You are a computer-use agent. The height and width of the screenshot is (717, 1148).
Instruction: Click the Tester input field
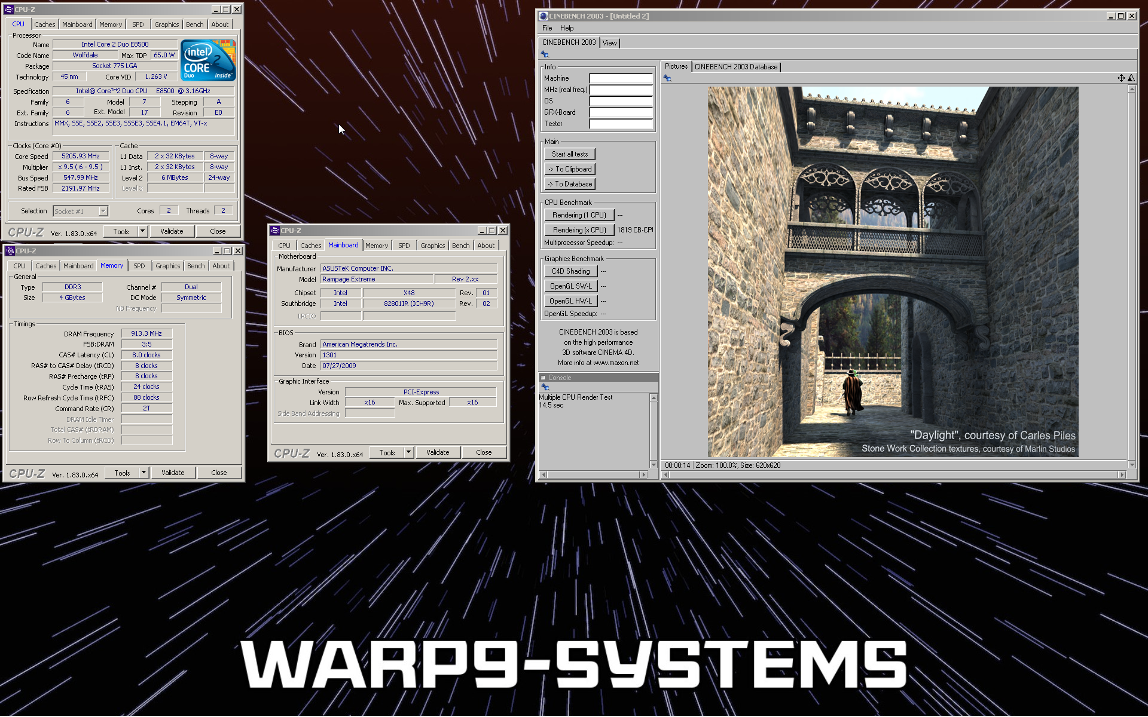pyautogui.click(x=621, y=124)
